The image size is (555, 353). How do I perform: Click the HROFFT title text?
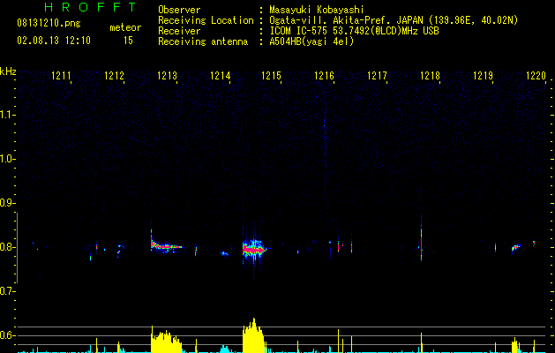[90, 7]
